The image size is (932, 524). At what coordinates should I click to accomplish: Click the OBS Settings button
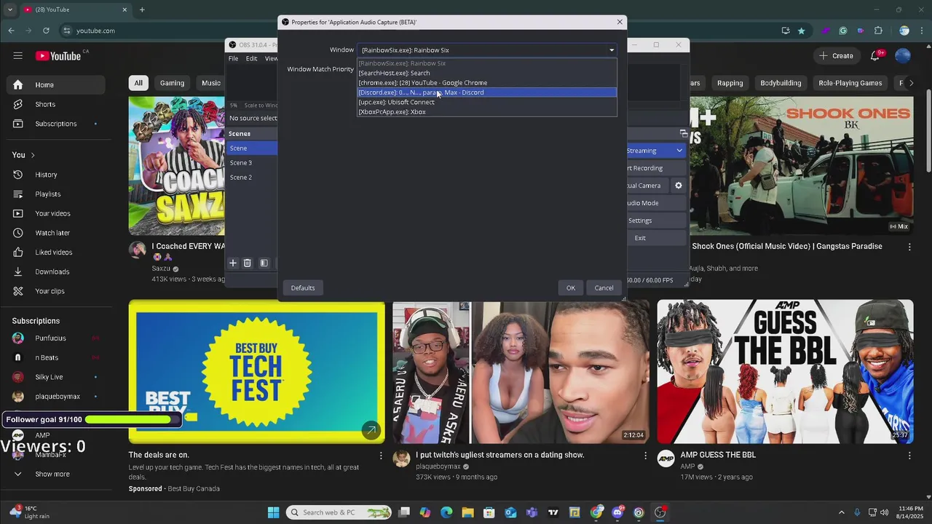(655, 221)
